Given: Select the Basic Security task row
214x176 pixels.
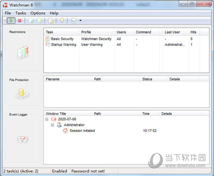Looking at the screenshot, I should 62,39.
